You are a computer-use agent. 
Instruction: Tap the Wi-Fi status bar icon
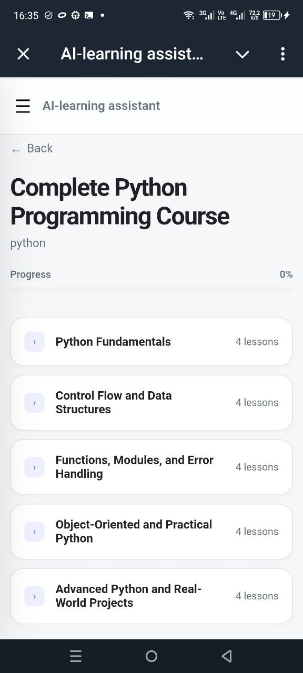pyautogui.click(x=189, y=15)
